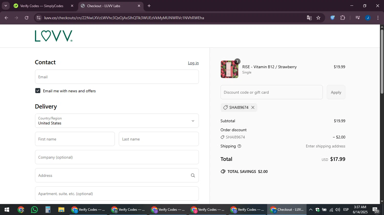Image resolution: width=384 pixels, height=215 pixels.
Task: Click the LUVV logo
Action: tap(54, 36)
